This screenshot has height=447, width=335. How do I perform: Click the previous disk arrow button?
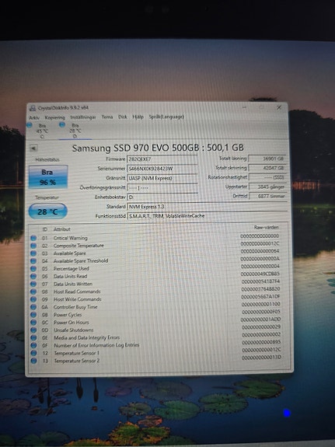point(33,148)
